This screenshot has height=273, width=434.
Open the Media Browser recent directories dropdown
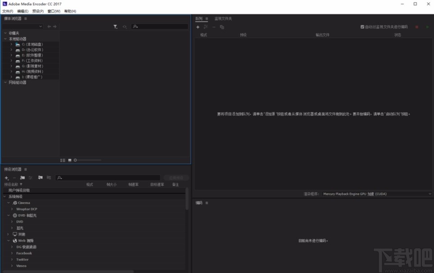[x=22, y=27]
